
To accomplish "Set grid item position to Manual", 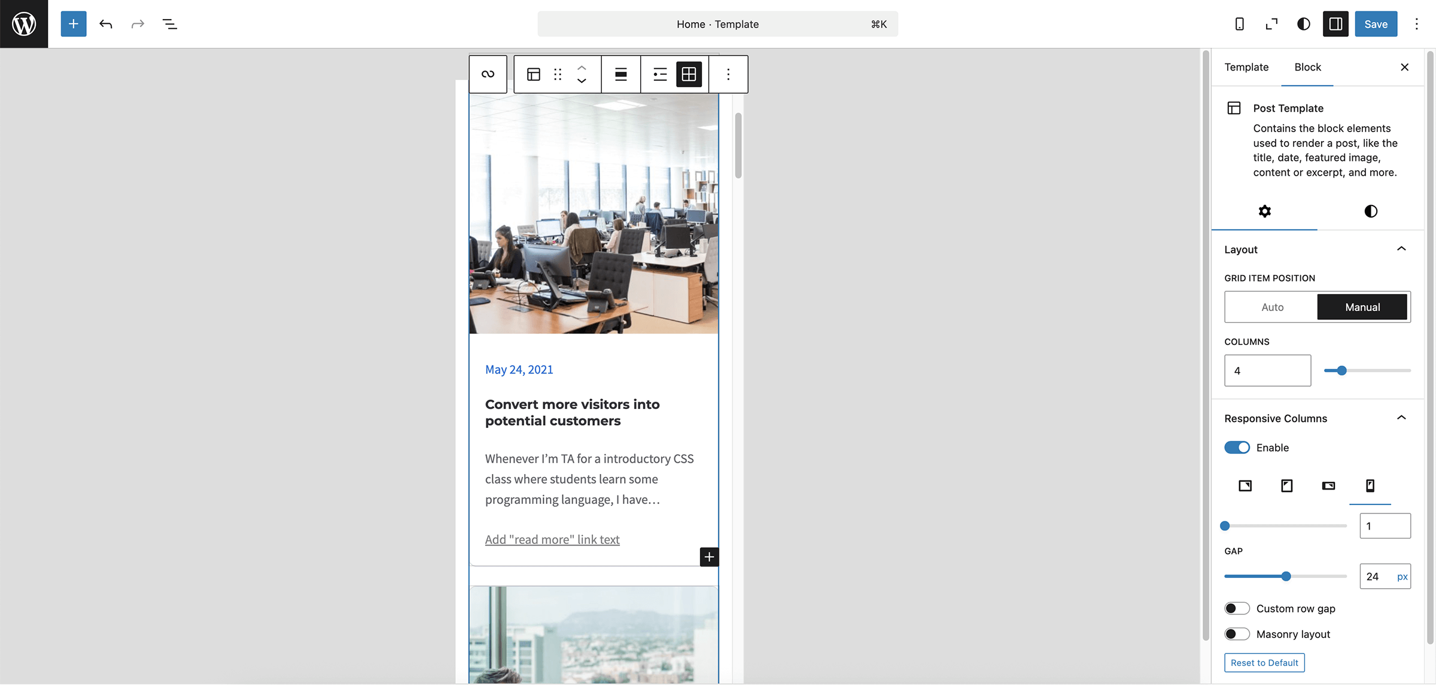I will [1362, 307].
